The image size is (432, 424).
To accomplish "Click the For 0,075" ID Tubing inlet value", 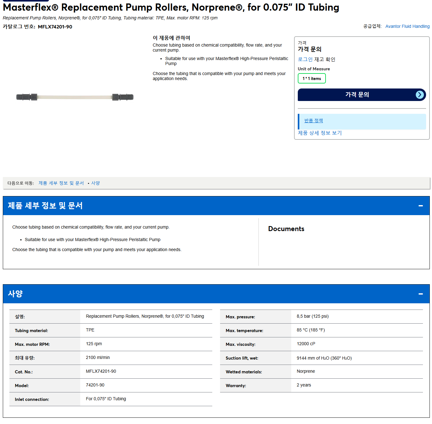I will click(x=106, y=399).
